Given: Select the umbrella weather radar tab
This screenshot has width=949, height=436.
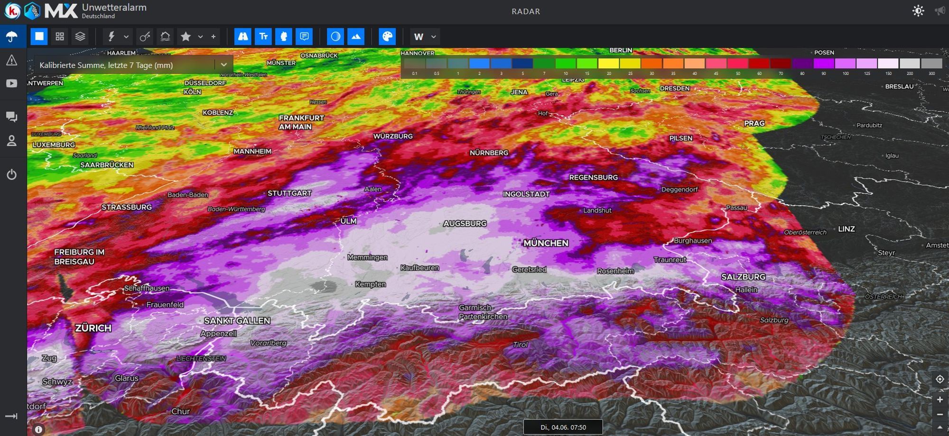Looking at the screenshot, I should pos(12,36).
